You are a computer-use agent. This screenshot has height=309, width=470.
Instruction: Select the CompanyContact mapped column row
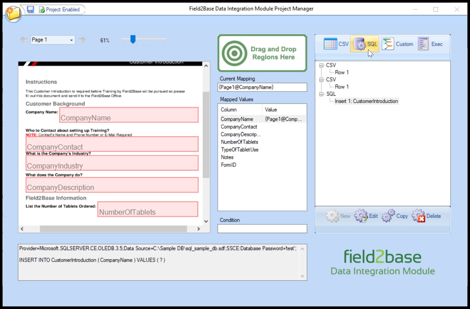coord(262,127)
